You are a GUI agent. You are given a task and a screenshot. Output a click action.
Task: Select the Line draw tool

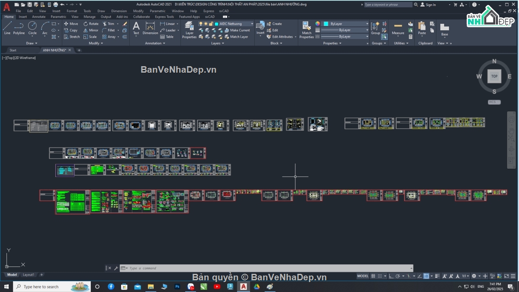[x=7, y=28]
